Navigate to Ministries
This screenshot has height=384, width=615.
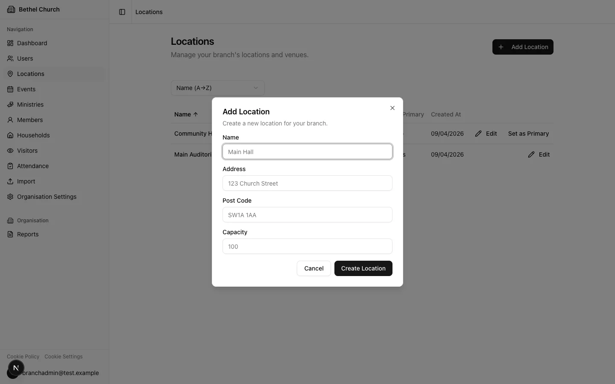point(55,105)
